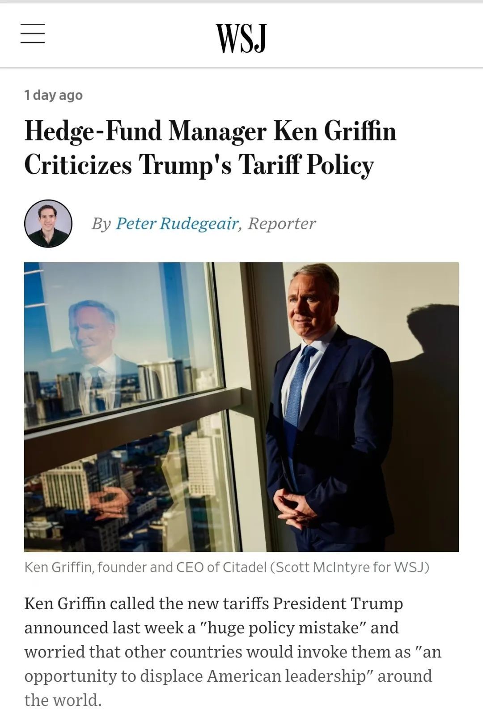Open Peter Rudegeair's author page
Image resolution: width=483 pixels, height=722 pixels.
click(177, 223)
